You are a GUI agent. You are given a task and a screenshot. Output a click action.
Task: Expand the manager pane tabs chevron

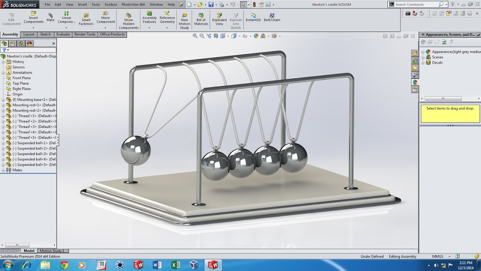[x=53, y=44]
